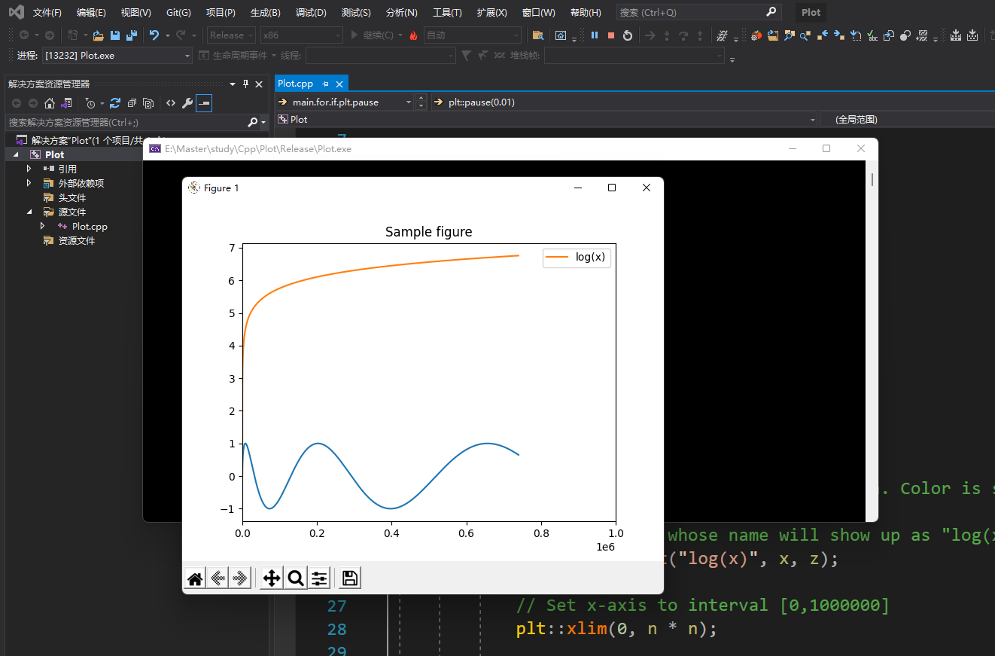Select the Zoom tool in Figure 1 toolbar
This screenshot has height=656, width=995.
pyautogui.click(x=295, y=578)
